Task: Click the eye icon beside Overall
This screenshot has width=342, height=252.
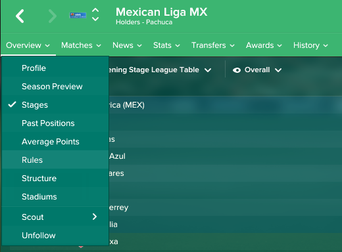Action: 237,70
